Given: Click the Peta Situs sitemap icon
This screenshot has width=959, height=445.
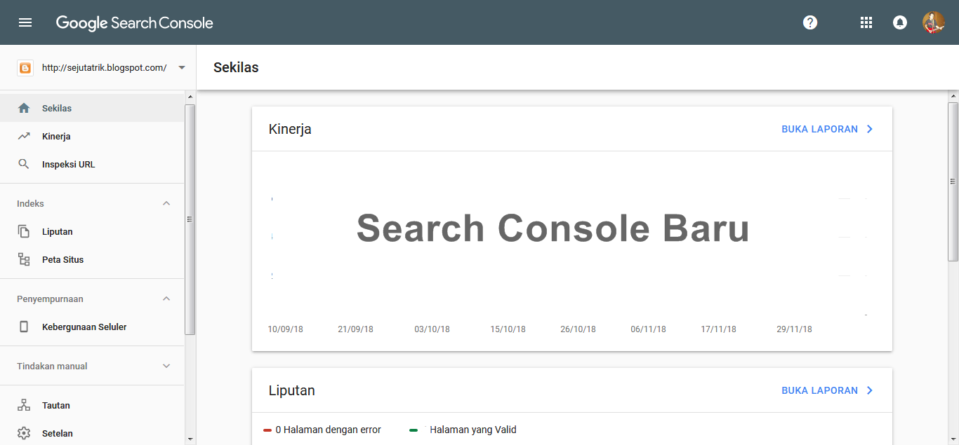Looking at the screenshot, I should click(x=24, y=259).
